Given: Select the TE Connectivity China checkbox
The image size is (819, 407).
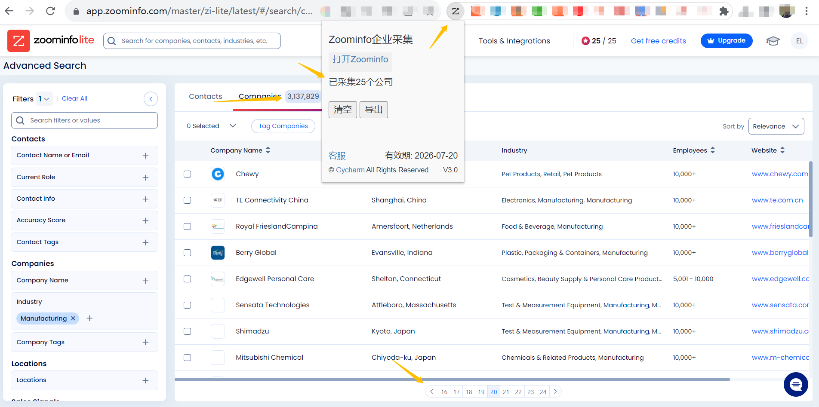Looking at the screenshot, I should coord(187,200).
